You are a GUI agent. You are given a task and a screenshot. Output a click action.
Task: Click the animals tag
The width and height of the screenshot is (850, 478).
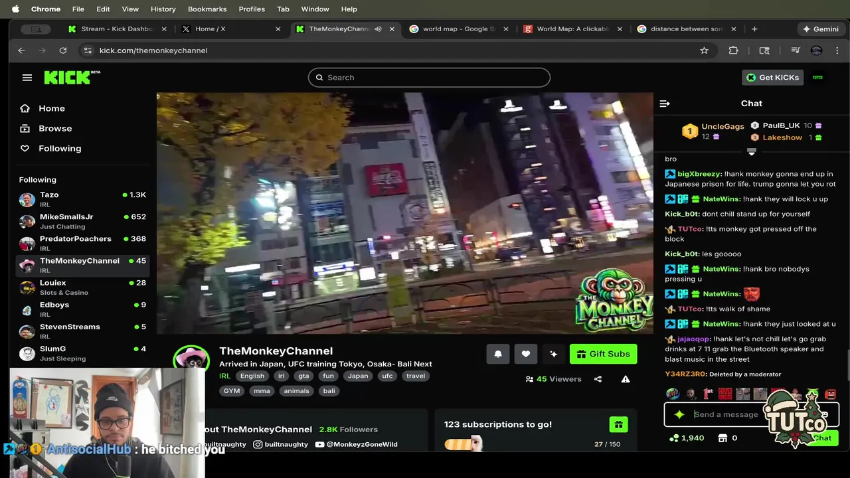[x=296, y=391]
